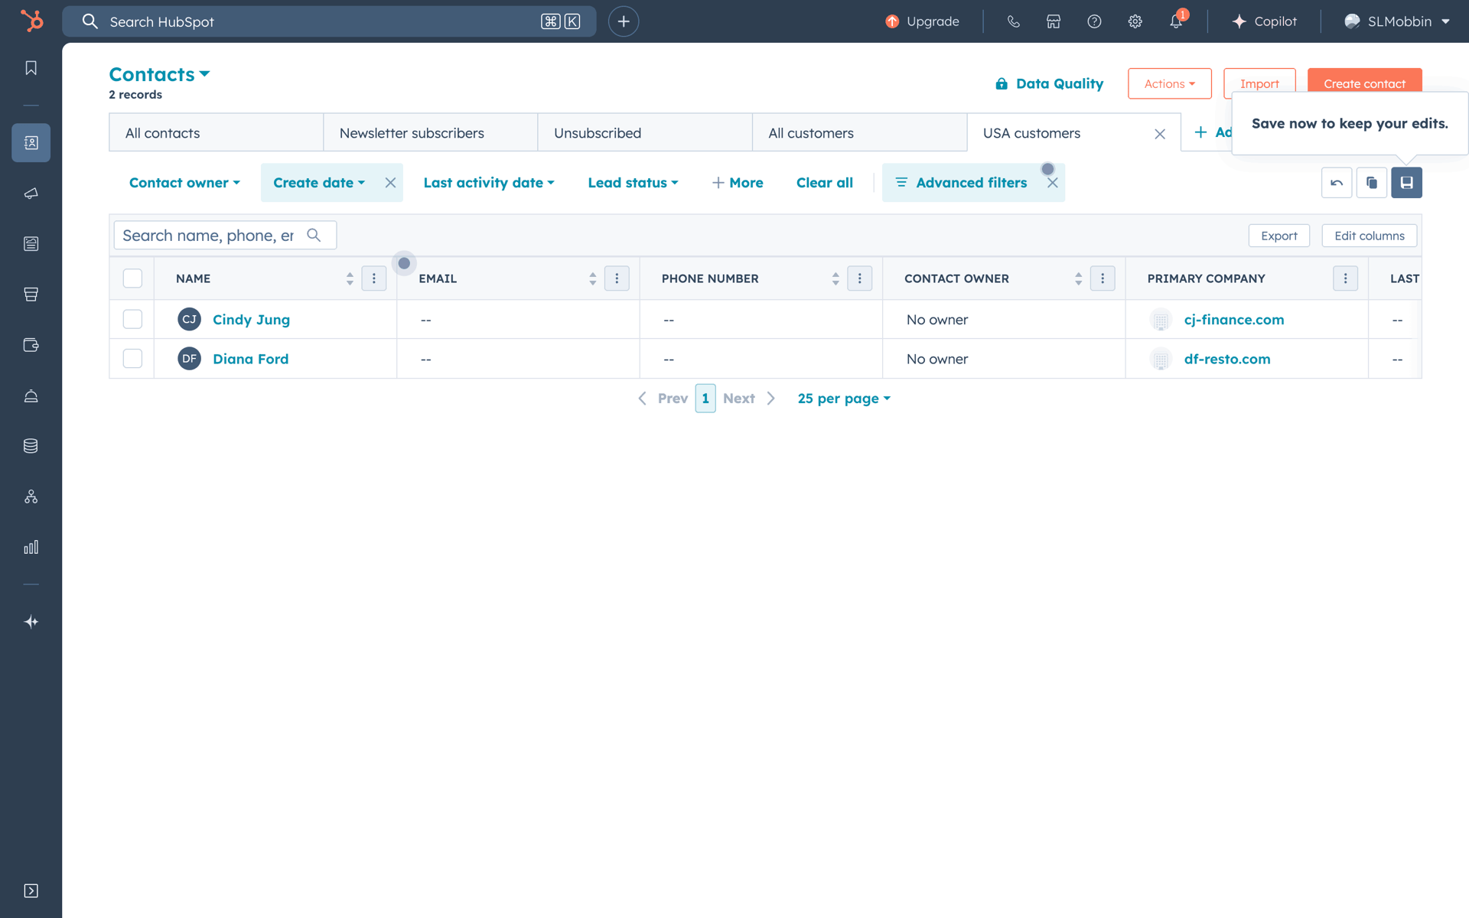The image size is (1469, 918).
Task: Open Primary Company column options menu
Action: point(1345,278)
